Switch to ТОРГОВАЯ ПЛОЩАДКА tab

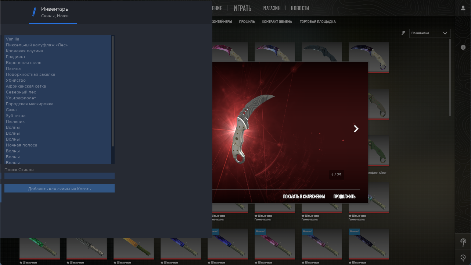317,22
